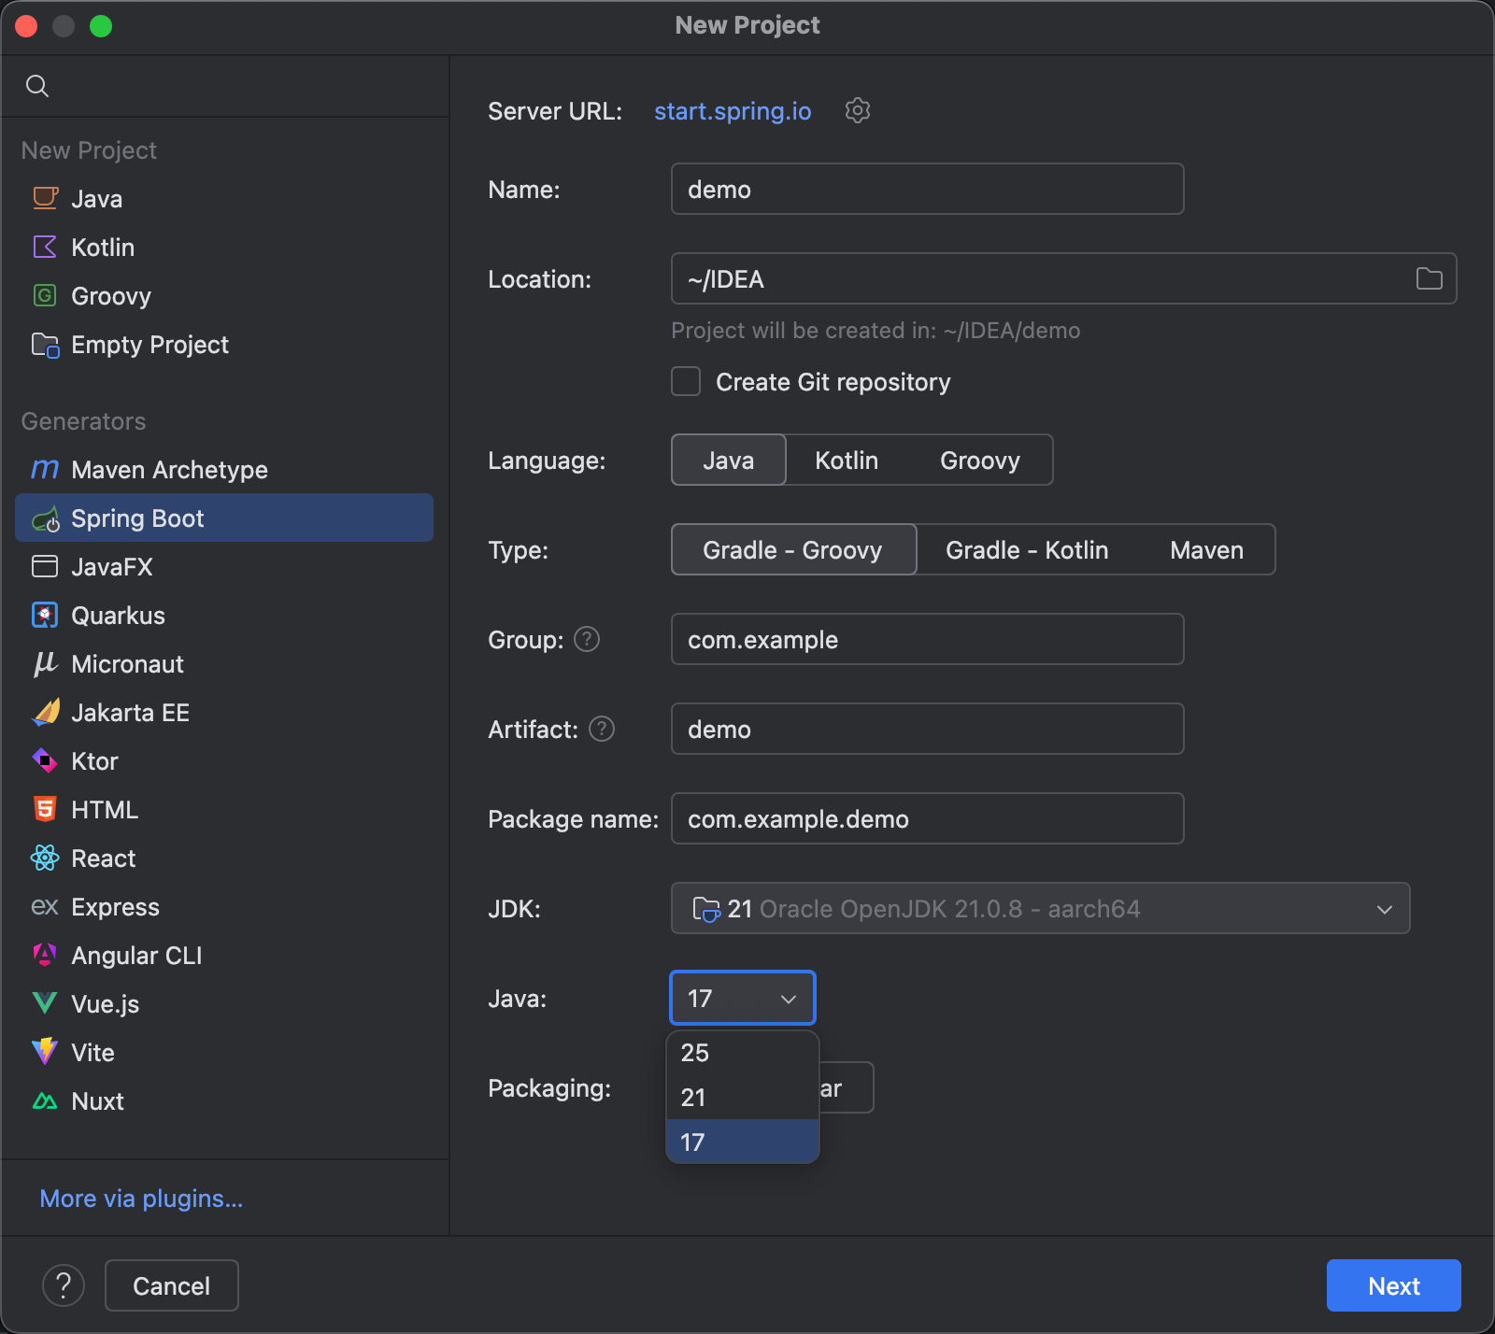
Task: Click the Package name field
Action: pos(928,818)
